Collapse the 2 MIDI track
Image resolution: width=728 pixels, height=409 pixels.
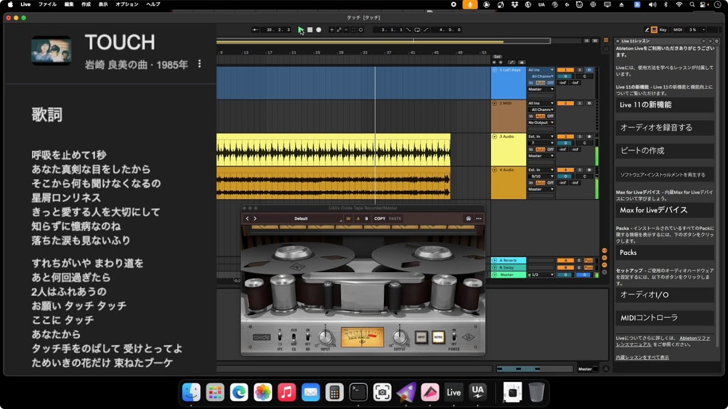coord(495,103)
